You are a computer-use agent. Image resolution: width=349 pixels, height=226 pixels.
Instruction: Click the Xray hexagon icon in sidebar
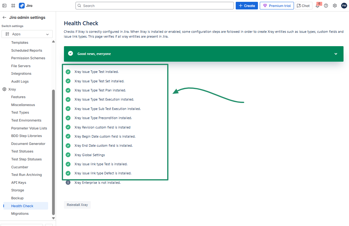tap(4, 89)
